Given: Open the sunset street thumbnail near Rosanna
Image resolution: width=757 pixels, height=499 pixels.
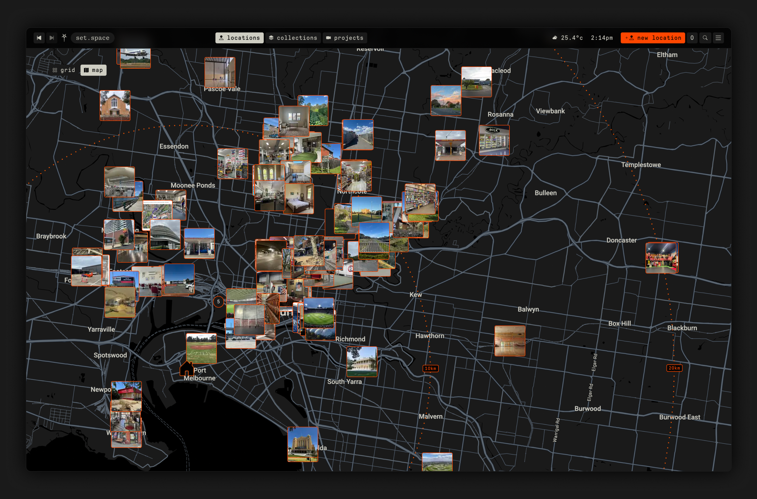Looking at the screenshot, I should (x=446, y=101).
